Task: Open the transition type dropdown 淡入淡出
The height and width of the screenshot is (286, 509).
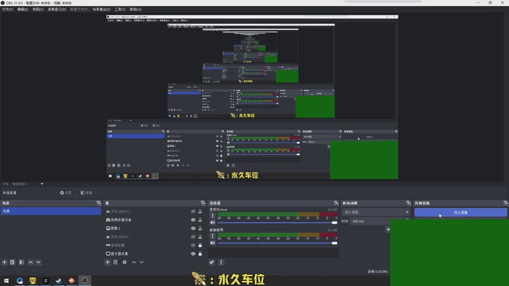Action: (x=376, y=212)
